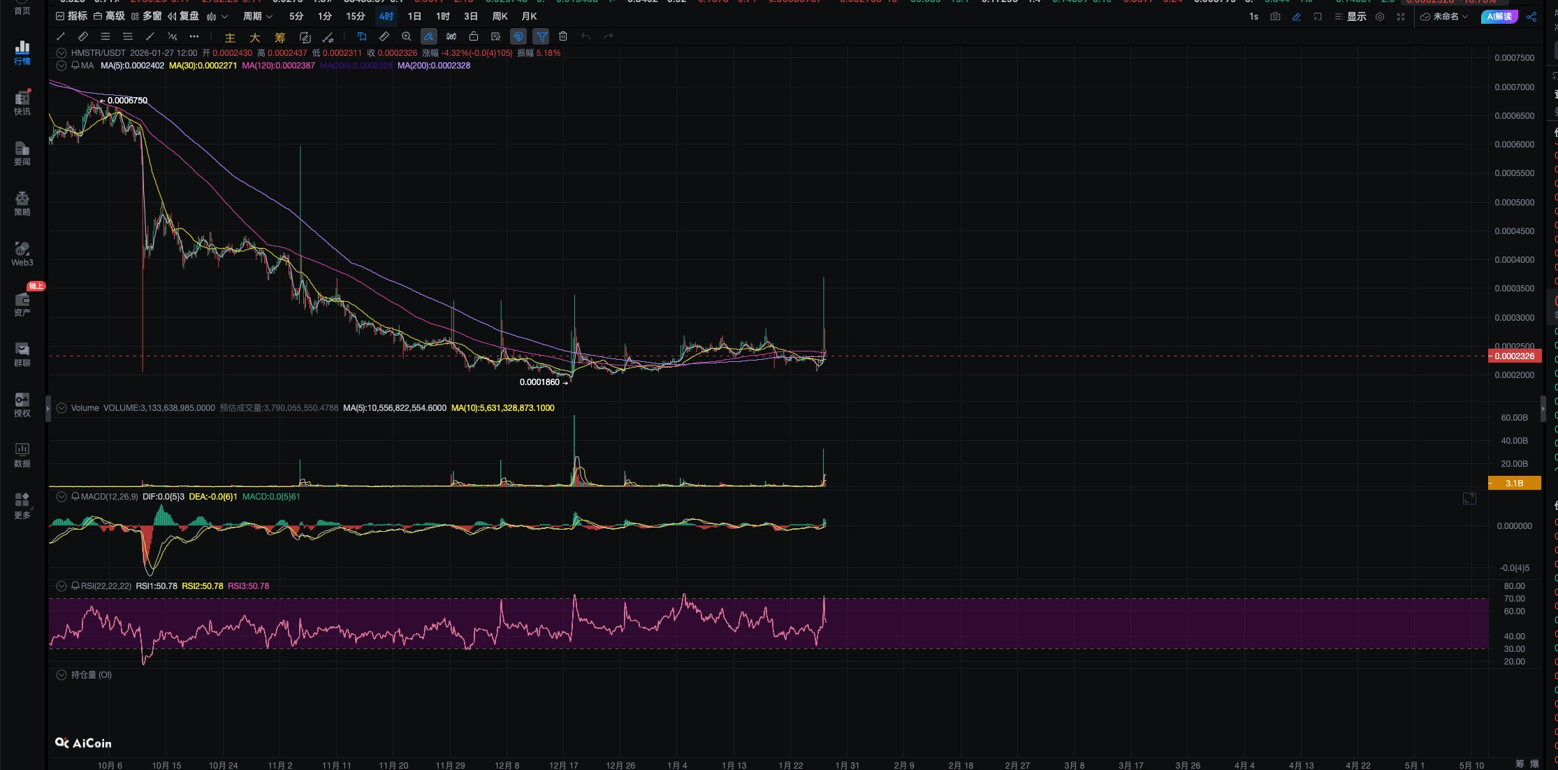Screen dimensions: 1558x770
Task: Click the fullscreen expand icon
Action: (1401, 17)
